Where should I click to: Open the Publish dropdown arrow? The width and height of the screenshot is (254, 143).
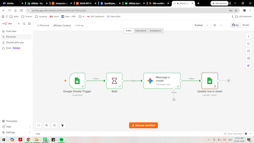click(x=208, y=25)
